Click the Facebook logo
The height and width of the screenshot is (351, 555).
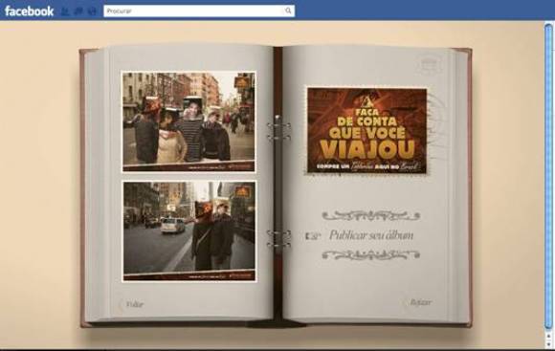pos(29,11)
